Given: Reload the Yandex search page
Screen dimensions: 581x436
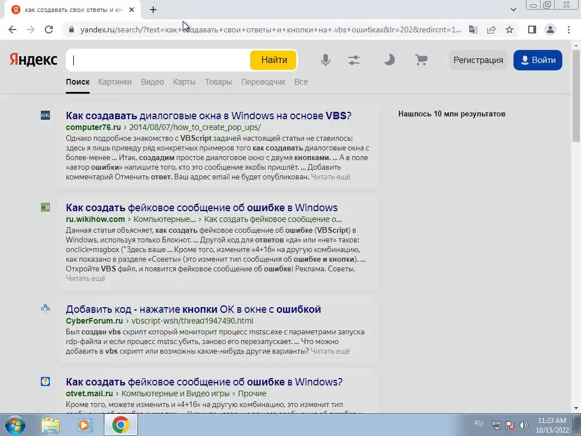Looking at the screenshot, I should 49,30.
